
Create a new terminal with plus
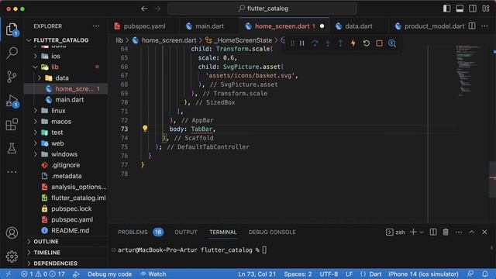(x=413, y=232)
